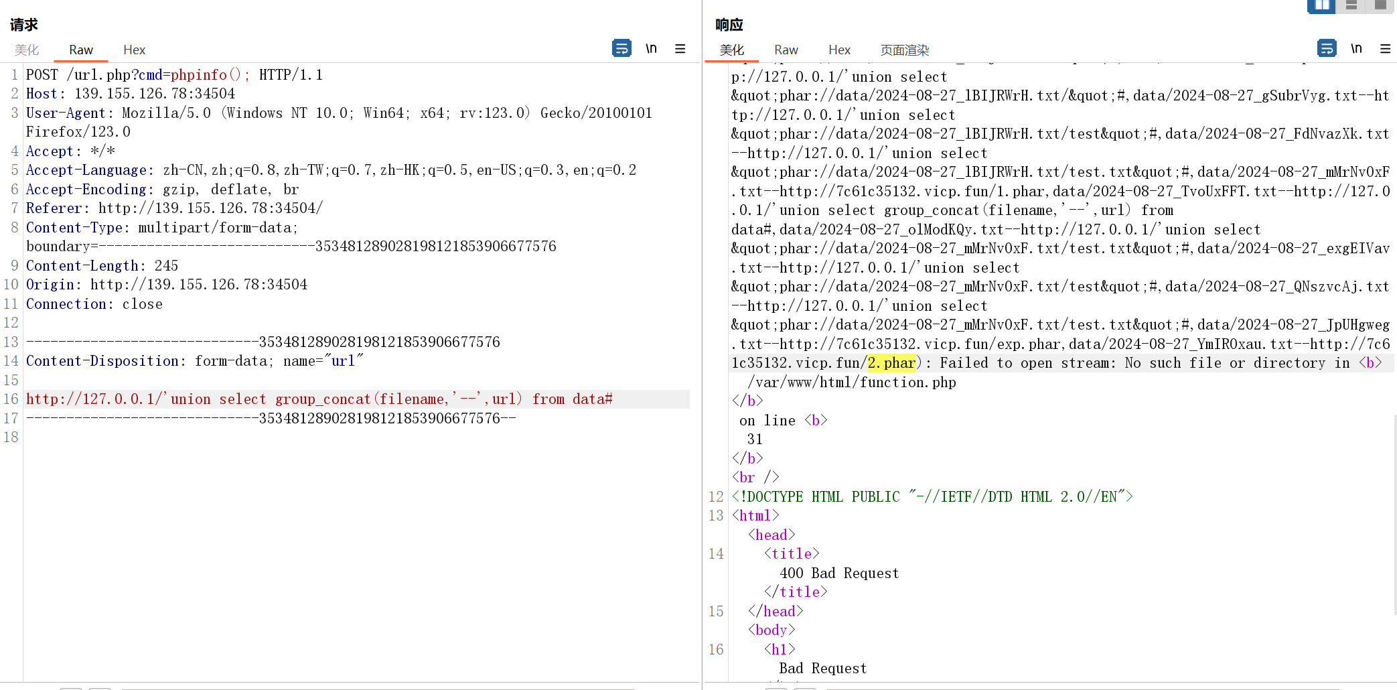
Task: Click the <br /> tag in the response
Action: tap(755, 478)
